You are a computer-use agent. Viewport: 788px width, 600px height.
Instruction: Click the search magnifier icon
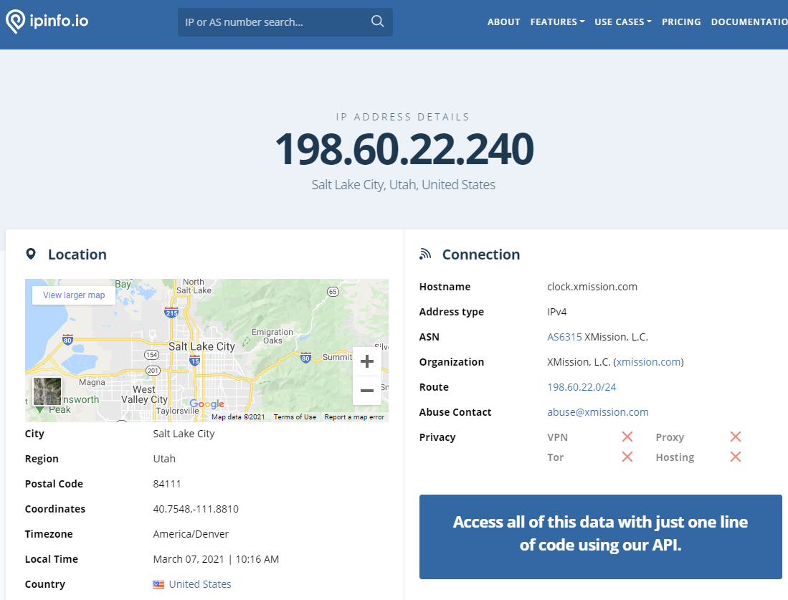(377, 22)
